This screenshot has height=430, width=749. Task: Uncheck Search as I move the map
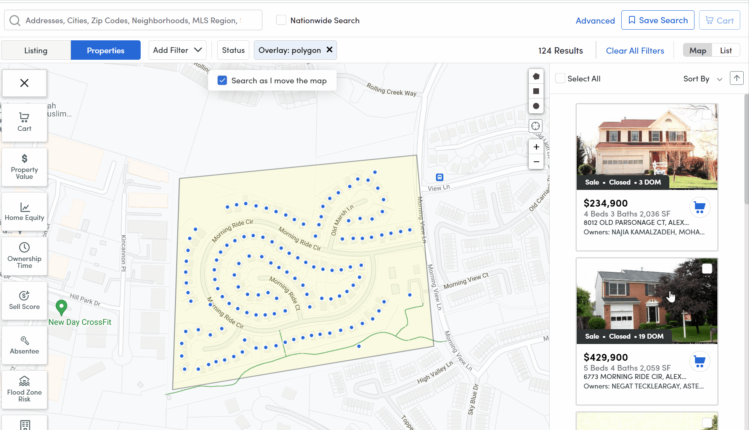click(x=222, y=80)
